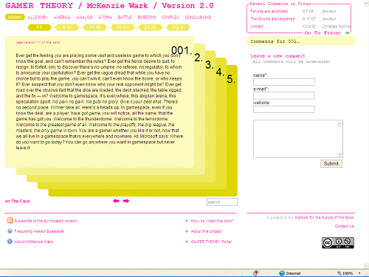369x277 pixels.
Task: Open the Creative Commons license badge
Action: coord(338,243)
